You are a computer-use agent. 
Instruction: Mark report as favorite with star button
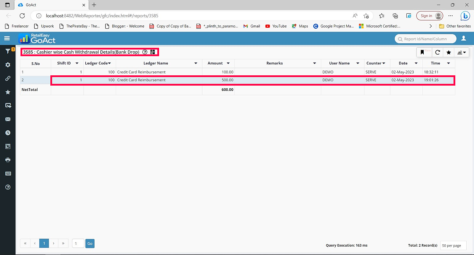click(x=449, y=52)
